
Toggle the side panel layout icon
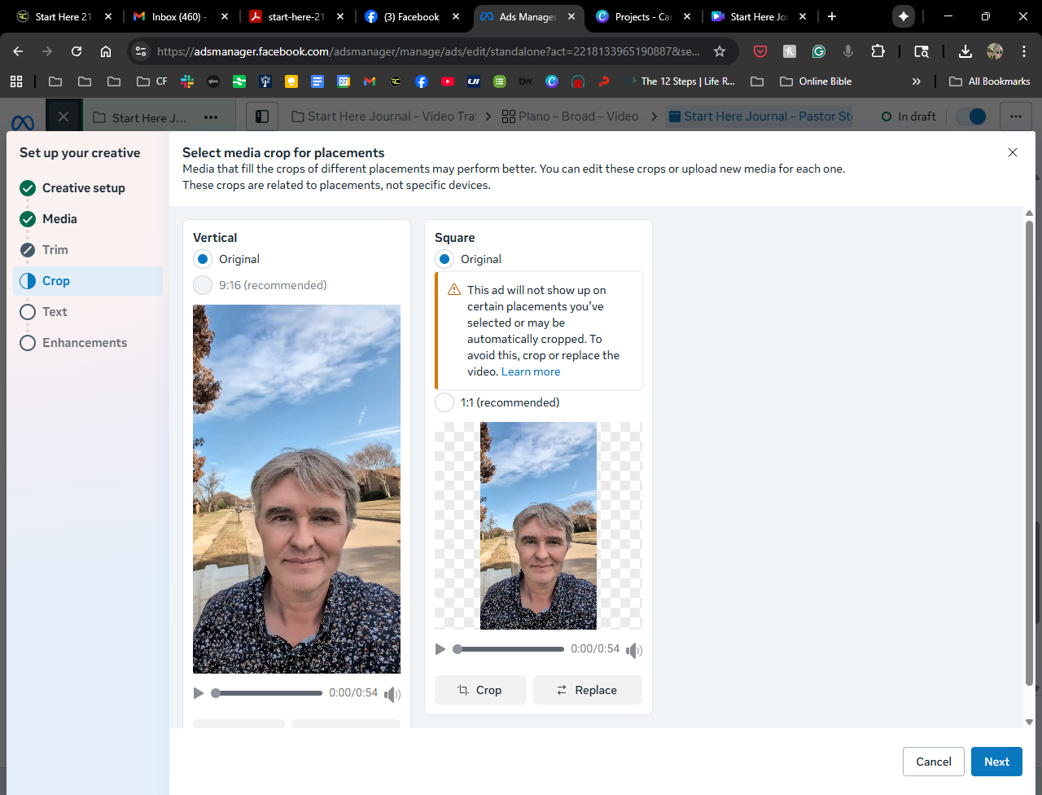[262, 116]
